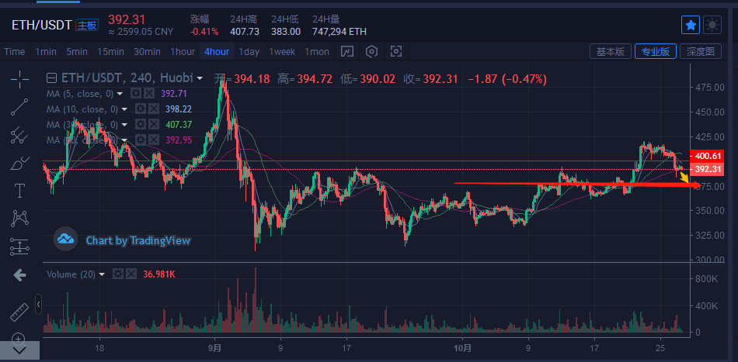Screen dimensions: 738x362
Task: Remove the MA 10 indicator
Action: tap(153, 109)
